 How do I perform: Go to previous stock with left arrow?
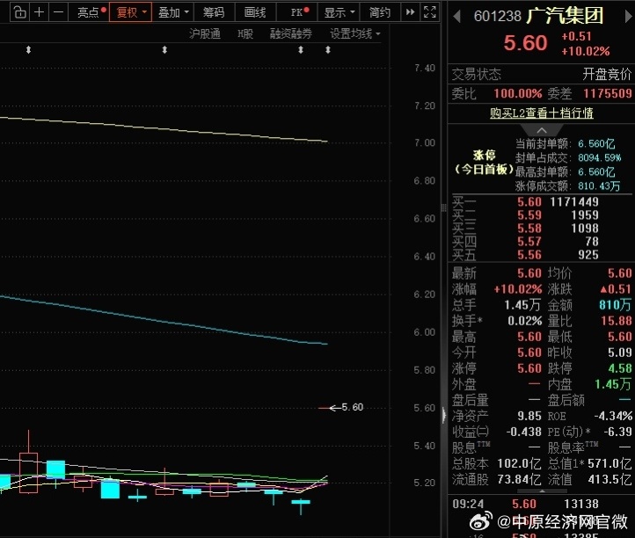(x=457, y=17)
